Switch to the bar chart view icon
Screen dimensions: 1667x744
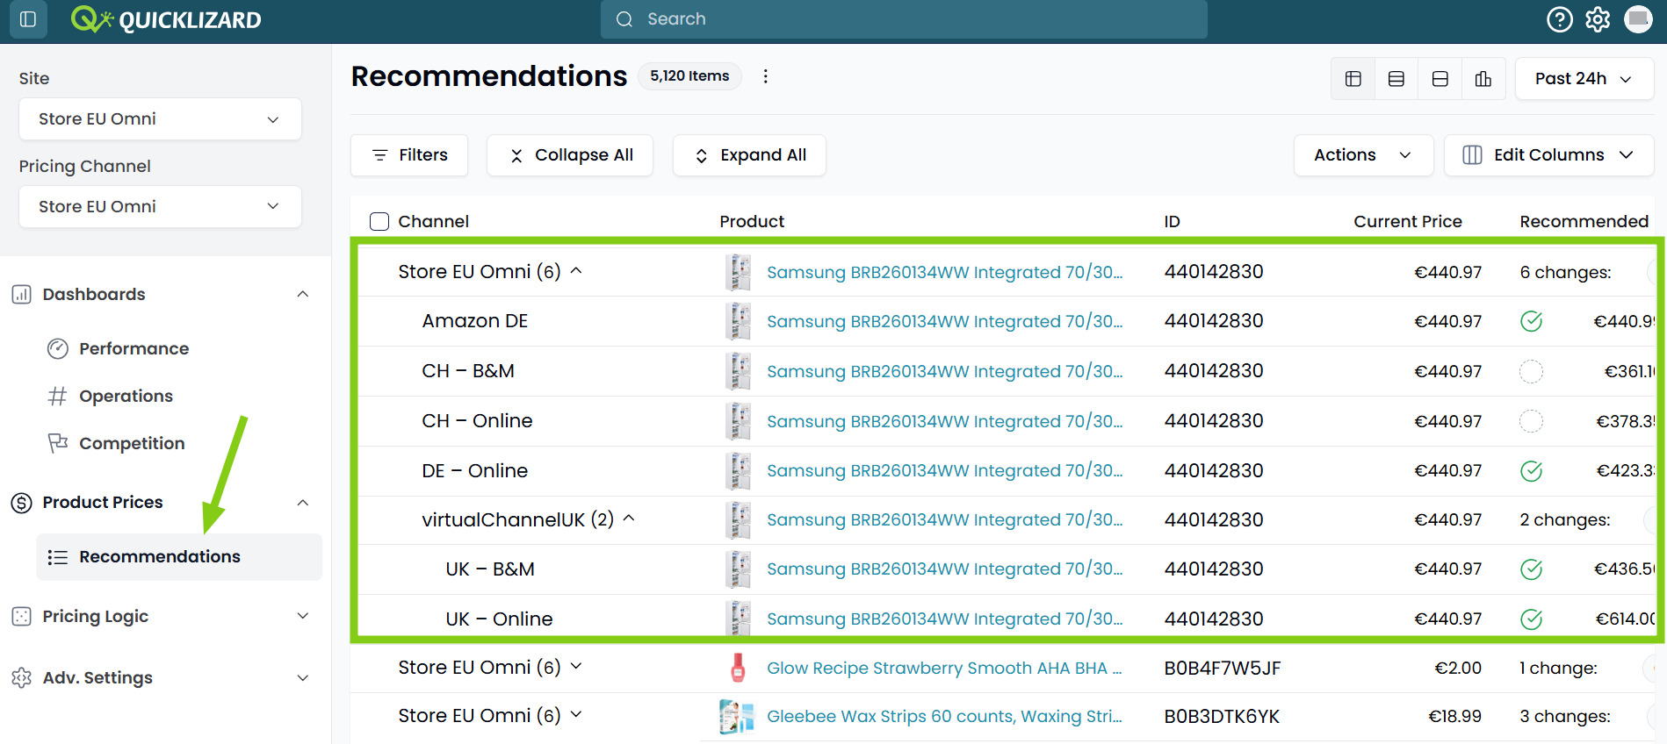1483,79
